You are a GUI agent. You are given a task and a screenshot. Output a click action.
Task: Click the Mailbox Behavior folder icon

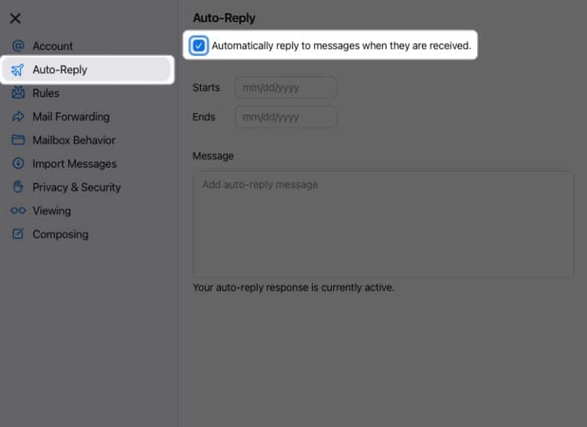[x=18, y=140]
